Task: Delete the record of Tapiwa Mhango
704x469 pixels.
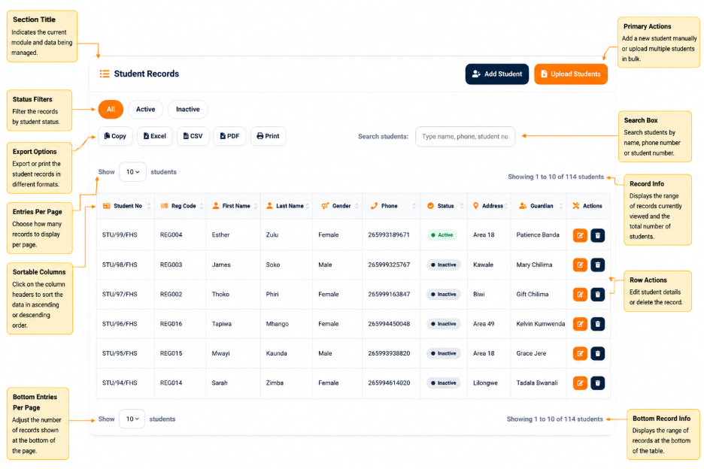Action: (x=598, y=324)
